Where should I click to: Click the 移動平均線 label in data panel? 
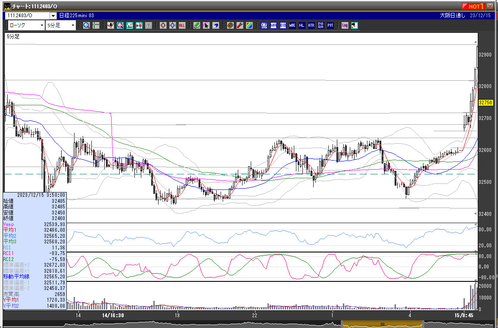pyautogui.click(x=16, y=277)
